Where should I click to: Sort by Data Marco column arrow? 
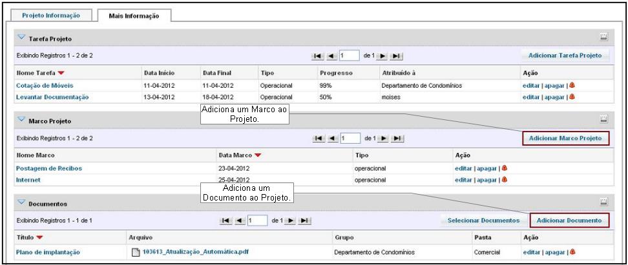258,155
